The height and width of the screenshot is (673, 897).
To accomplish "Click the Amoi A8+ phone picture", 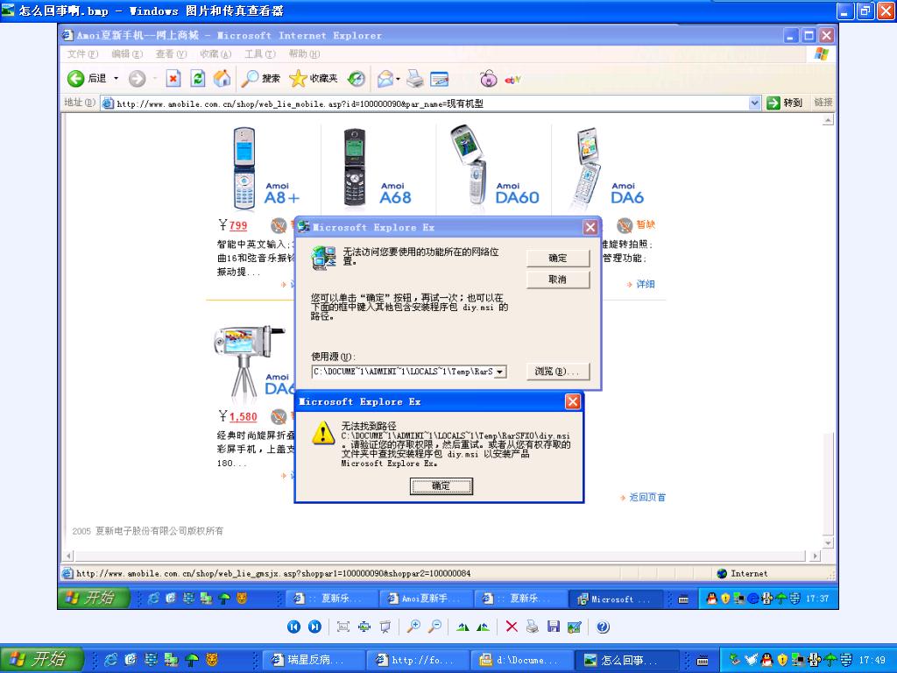I will tap(244, 168).
